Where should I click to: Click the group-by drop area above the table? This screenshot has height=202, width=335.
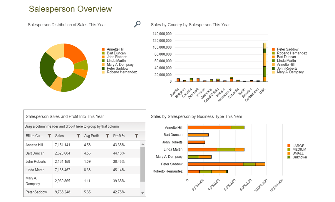(85, 126)
